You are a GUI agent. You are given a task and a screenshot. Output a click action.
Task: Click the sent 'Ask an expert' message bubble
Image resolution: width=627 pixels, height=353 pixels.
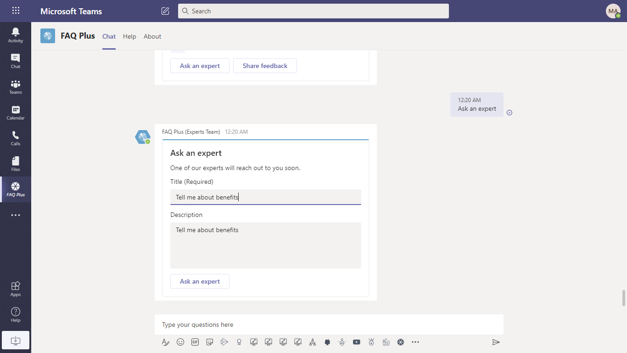[x=477, y=104]
